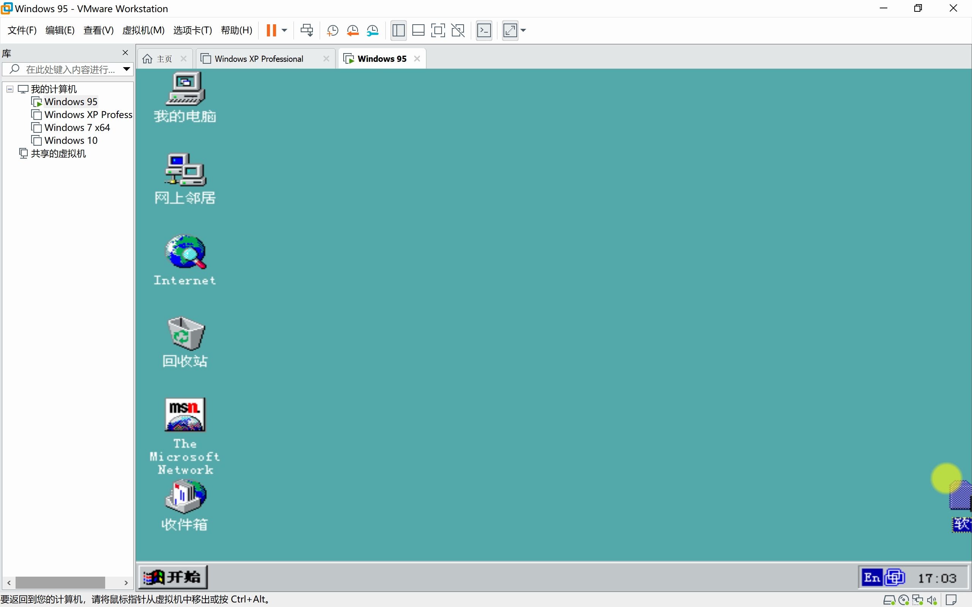Toggle the Unity mode button
This screenshot has height=607, width=972.
458,30
